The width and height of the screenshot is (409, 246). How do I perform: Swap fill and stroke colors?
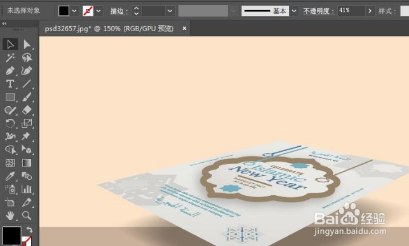29,229
